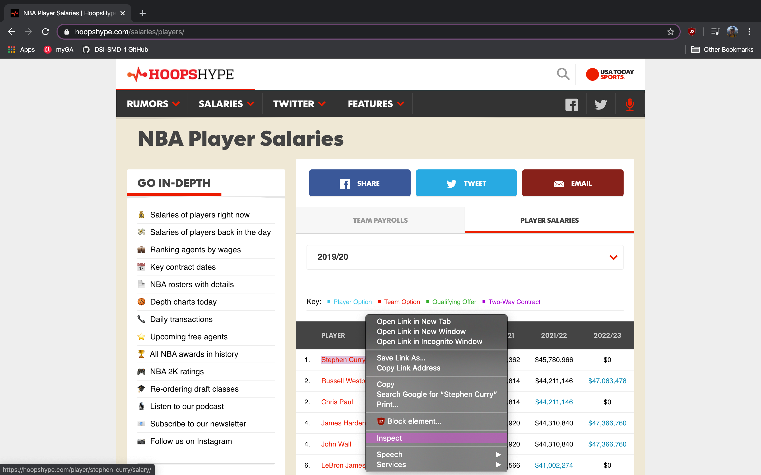Open the Chrome profile avatar
The height and width of the screenshot is (475, 761).
click(732, 32)
